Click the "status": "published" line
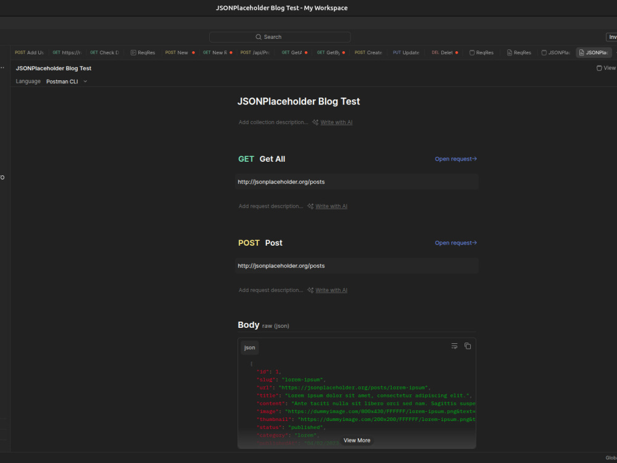This screenshot has width=617, height=463. click(x=291, y=427)
